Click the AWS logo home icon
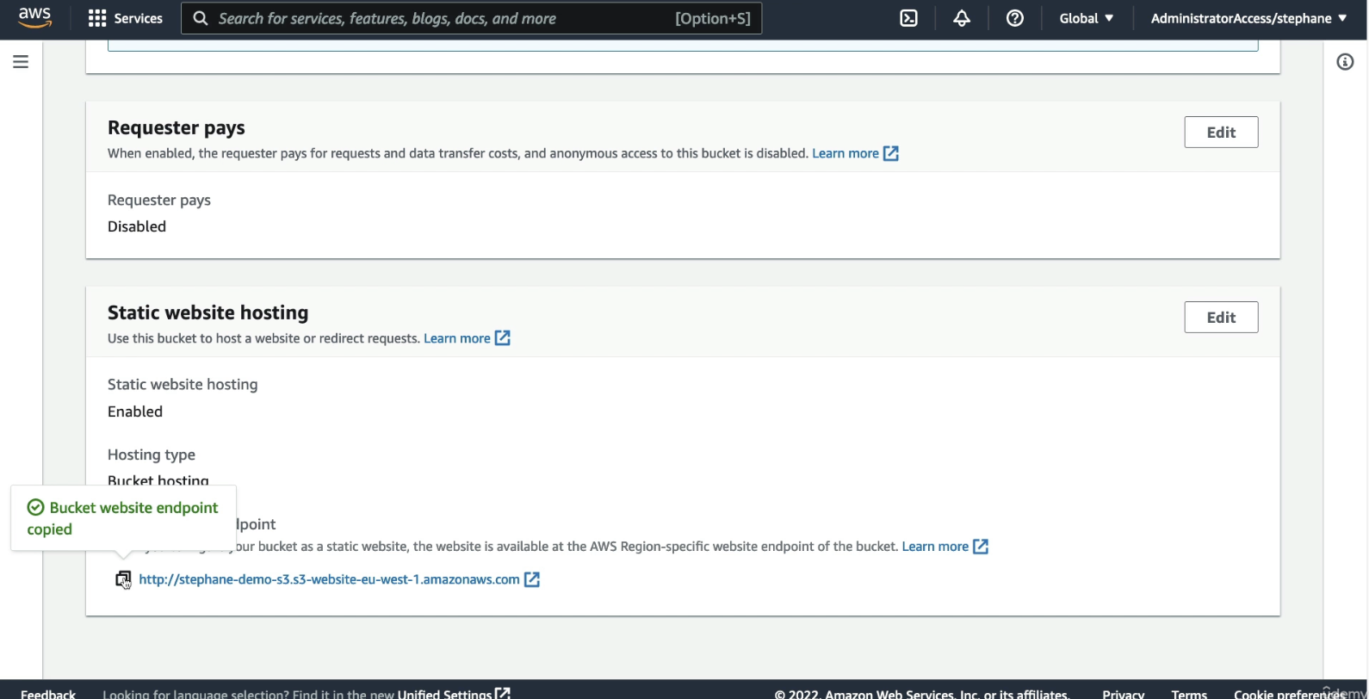This screenshot has height=699, width=1369. pyautogui.click(x=34, y=18)
